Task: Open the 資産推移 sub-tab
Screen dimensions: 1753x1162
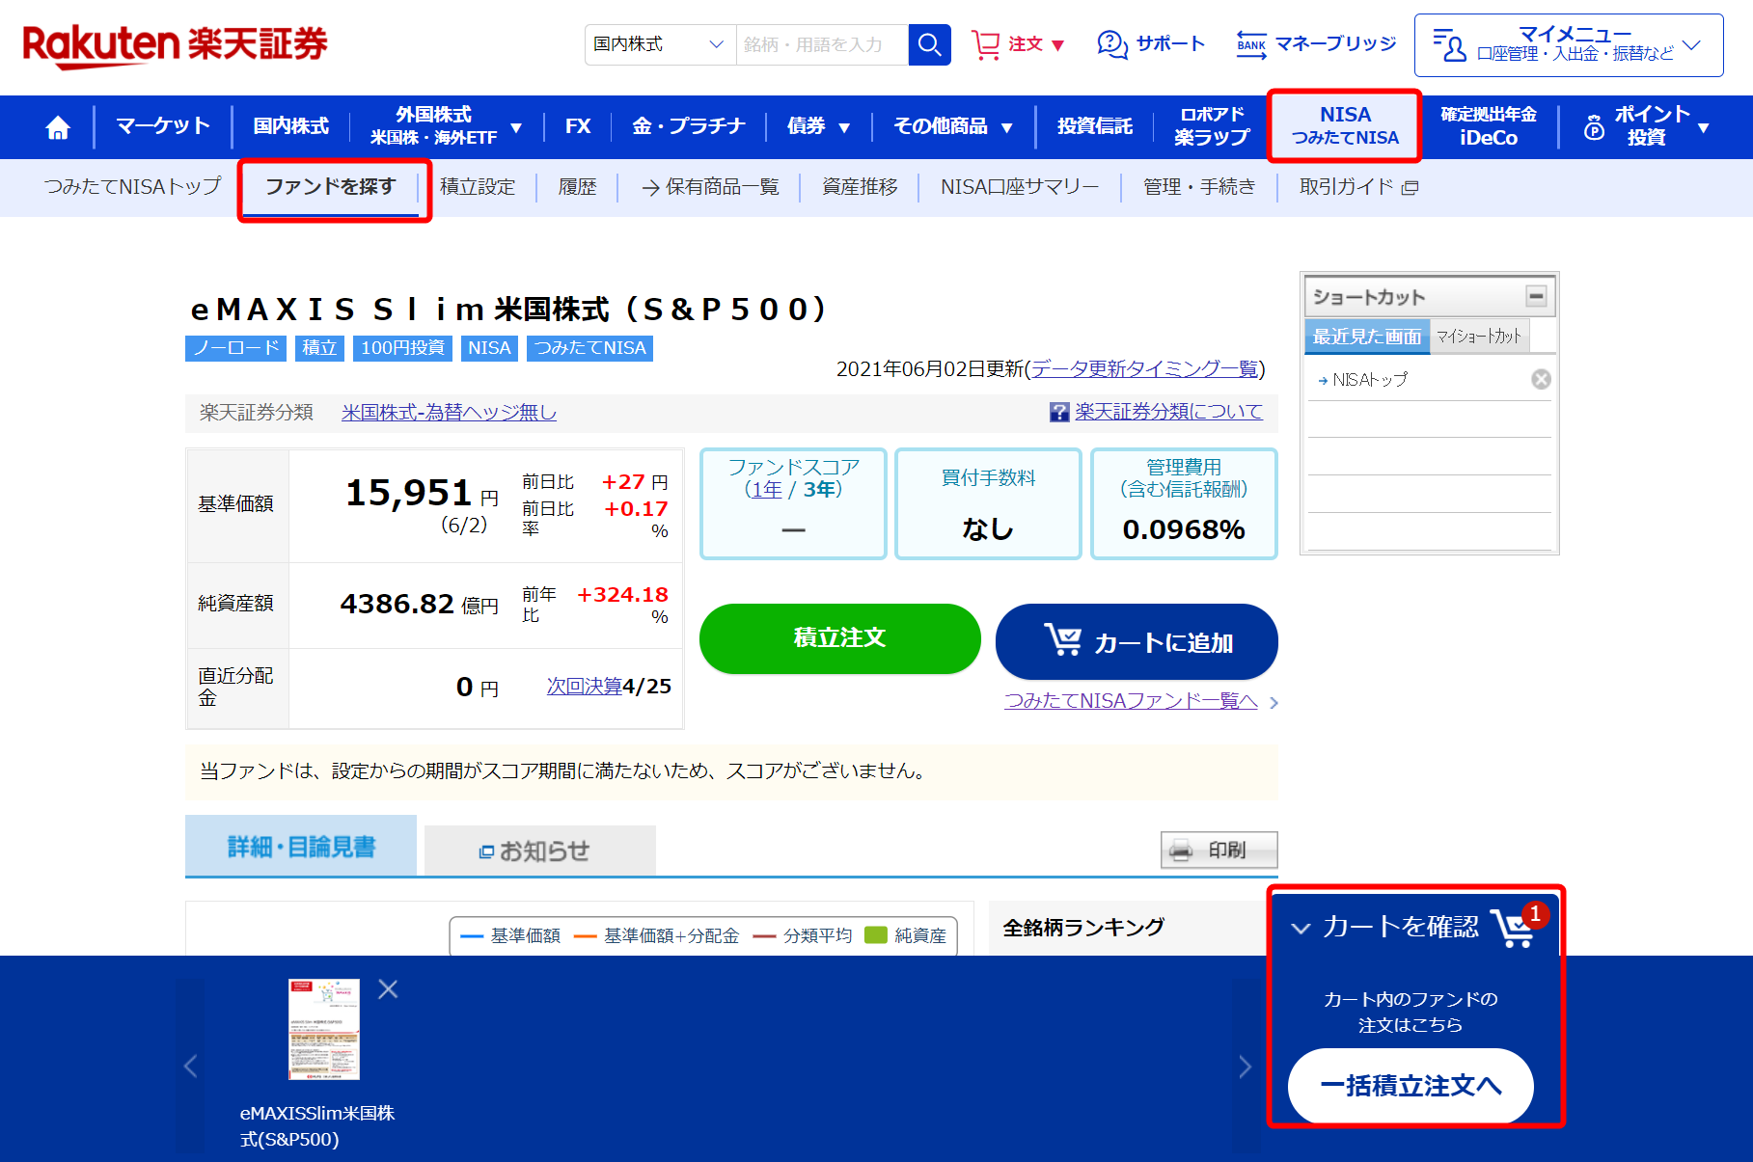Action: click(860, 186)
